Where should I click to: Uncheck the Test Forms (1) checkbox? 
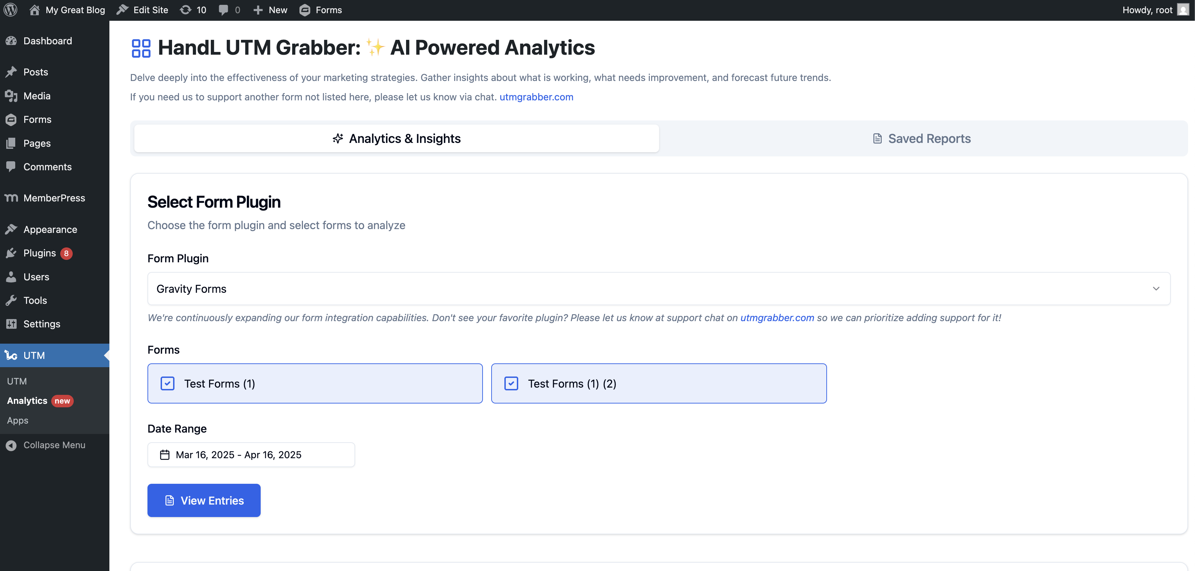pyautogui.click(x=168, y=383)
